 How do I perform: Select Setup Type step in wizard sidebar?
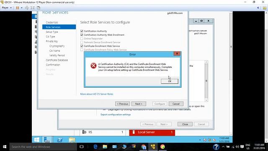click(x=52, y=32)
